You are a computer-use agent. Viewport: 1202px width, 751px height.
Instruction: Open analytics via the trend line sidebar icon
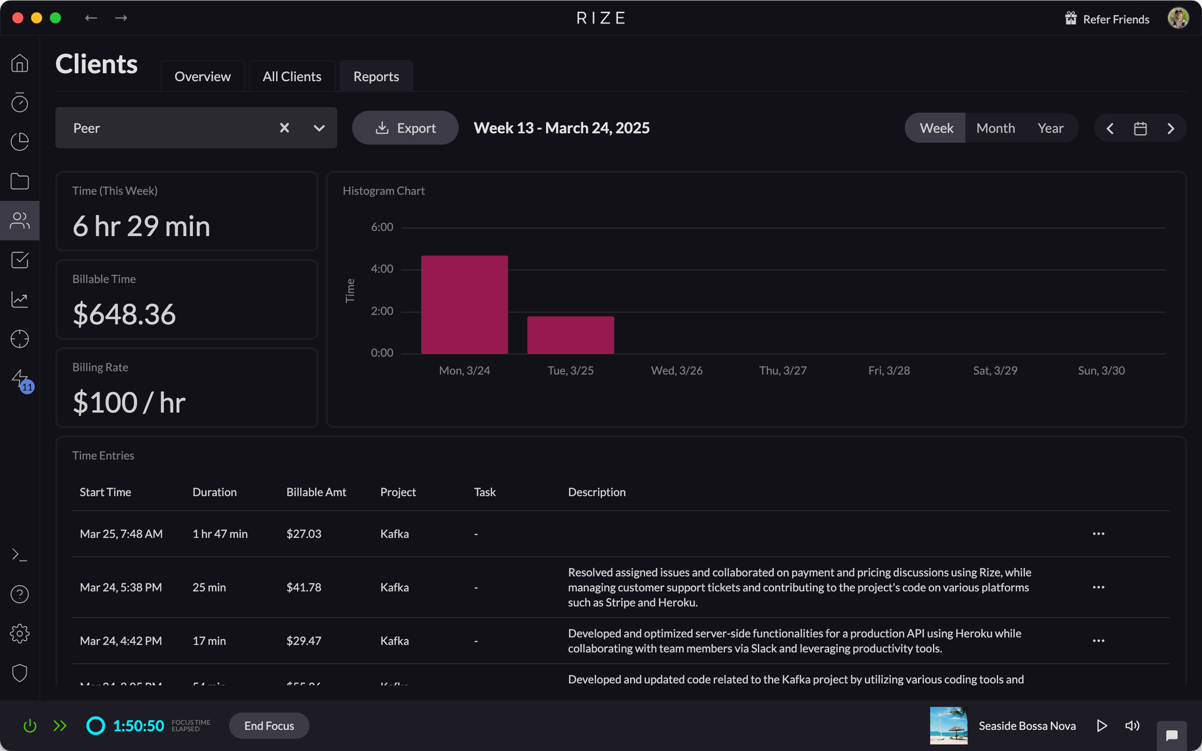coord(20,299)
